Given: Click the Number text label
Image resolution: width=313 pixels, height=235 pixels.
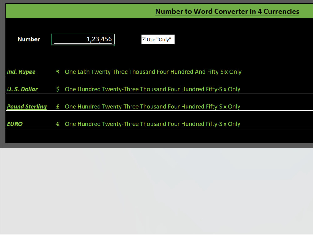Looking at the screenshot, I should (x=28, y=39).
